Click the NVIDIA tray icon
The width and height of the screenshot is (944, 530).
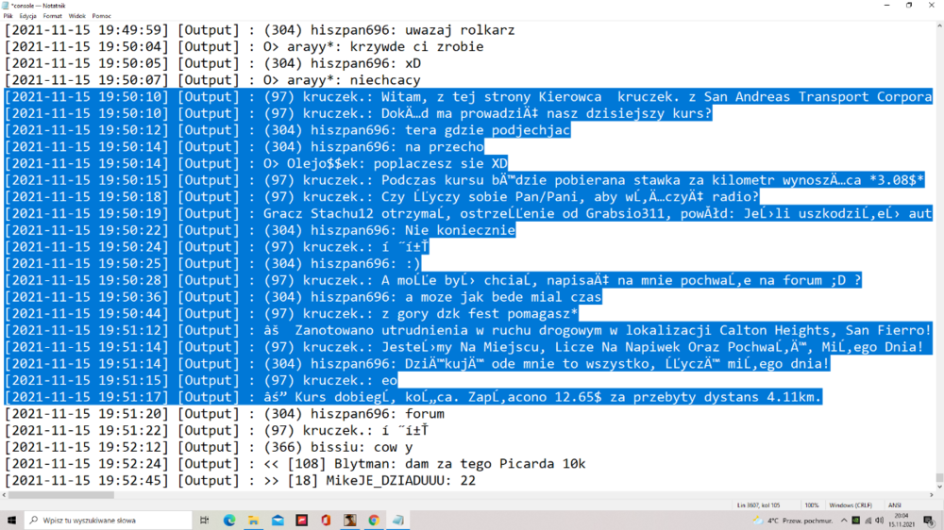[855, 521]
